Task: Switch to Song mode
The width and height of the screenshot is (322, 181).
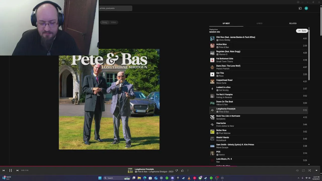Action: click(x=104, y=22)
